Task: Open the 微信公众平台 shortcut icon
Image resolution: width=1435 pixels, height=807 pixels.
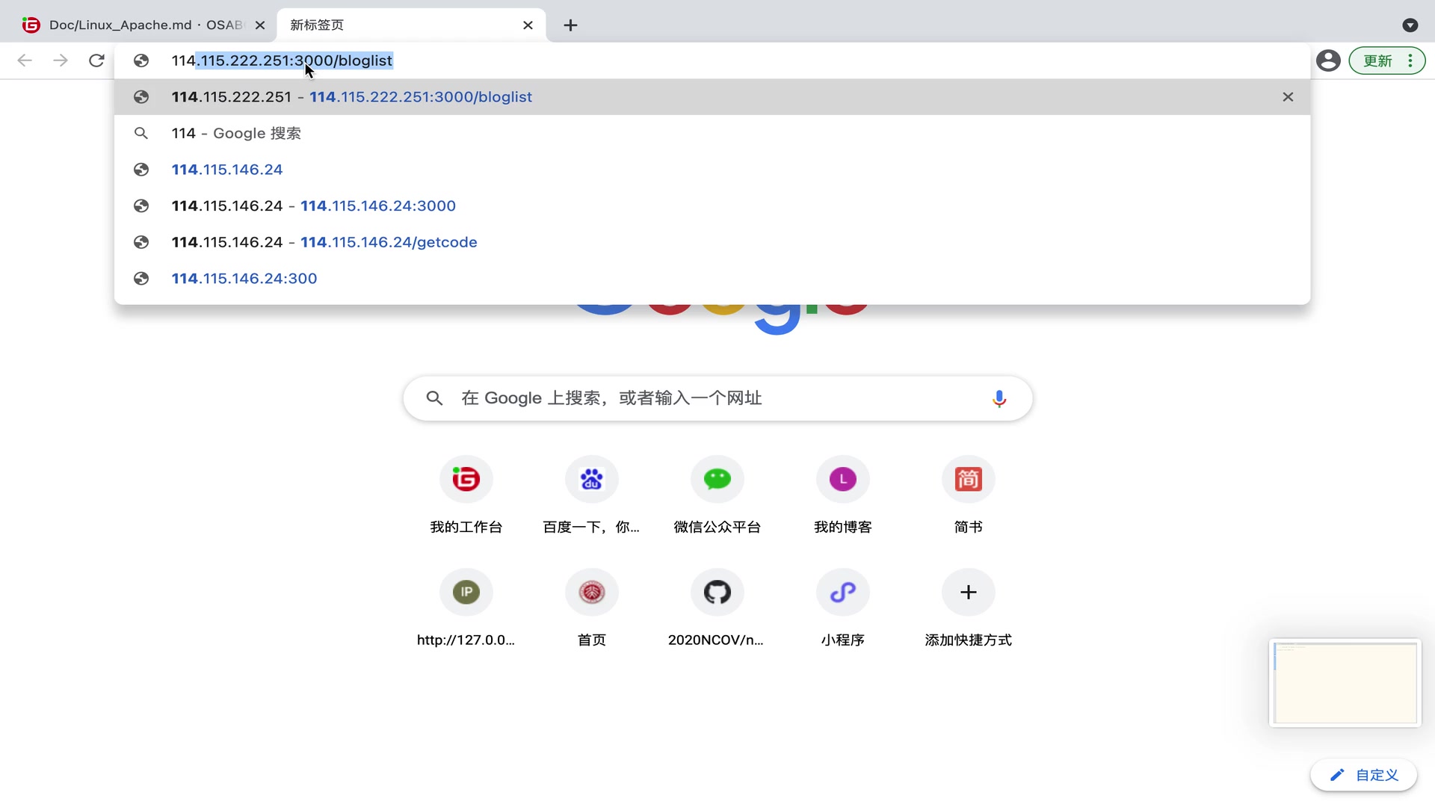Action: point(717,479)
